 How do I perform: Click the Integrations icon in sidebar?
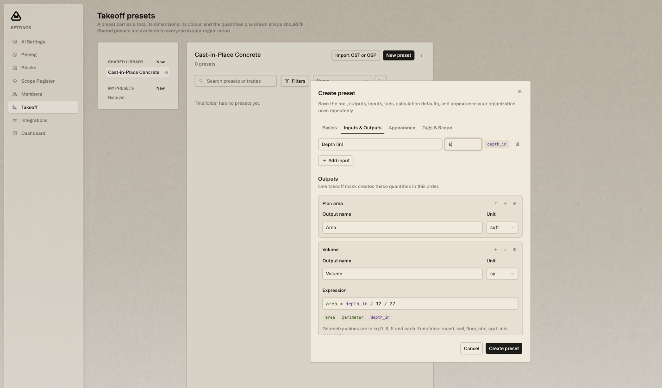click(15, 120)
